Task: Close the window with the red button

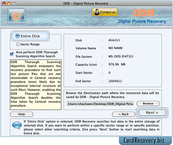Action: click(4, 3)
